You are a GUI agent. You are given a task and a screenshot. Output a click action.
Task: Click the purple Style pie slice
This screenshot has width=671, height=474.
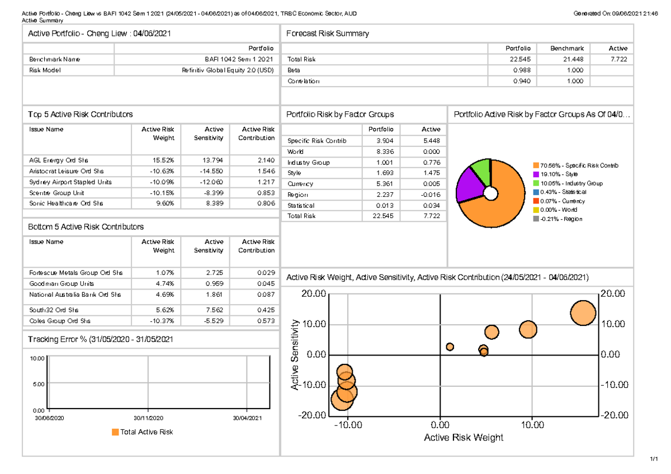click(x=469, y=184)
